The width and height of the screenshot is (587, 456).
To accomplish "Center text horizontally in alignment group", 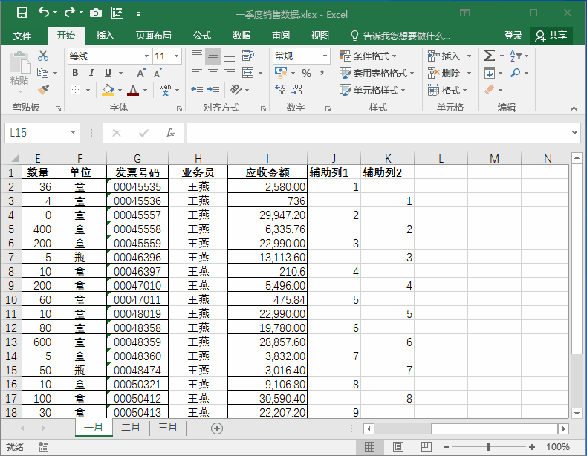I will tap(213, 73).
